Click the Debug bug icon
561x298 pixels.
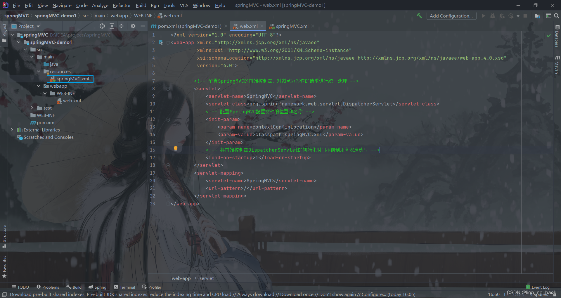pos(493,16)
